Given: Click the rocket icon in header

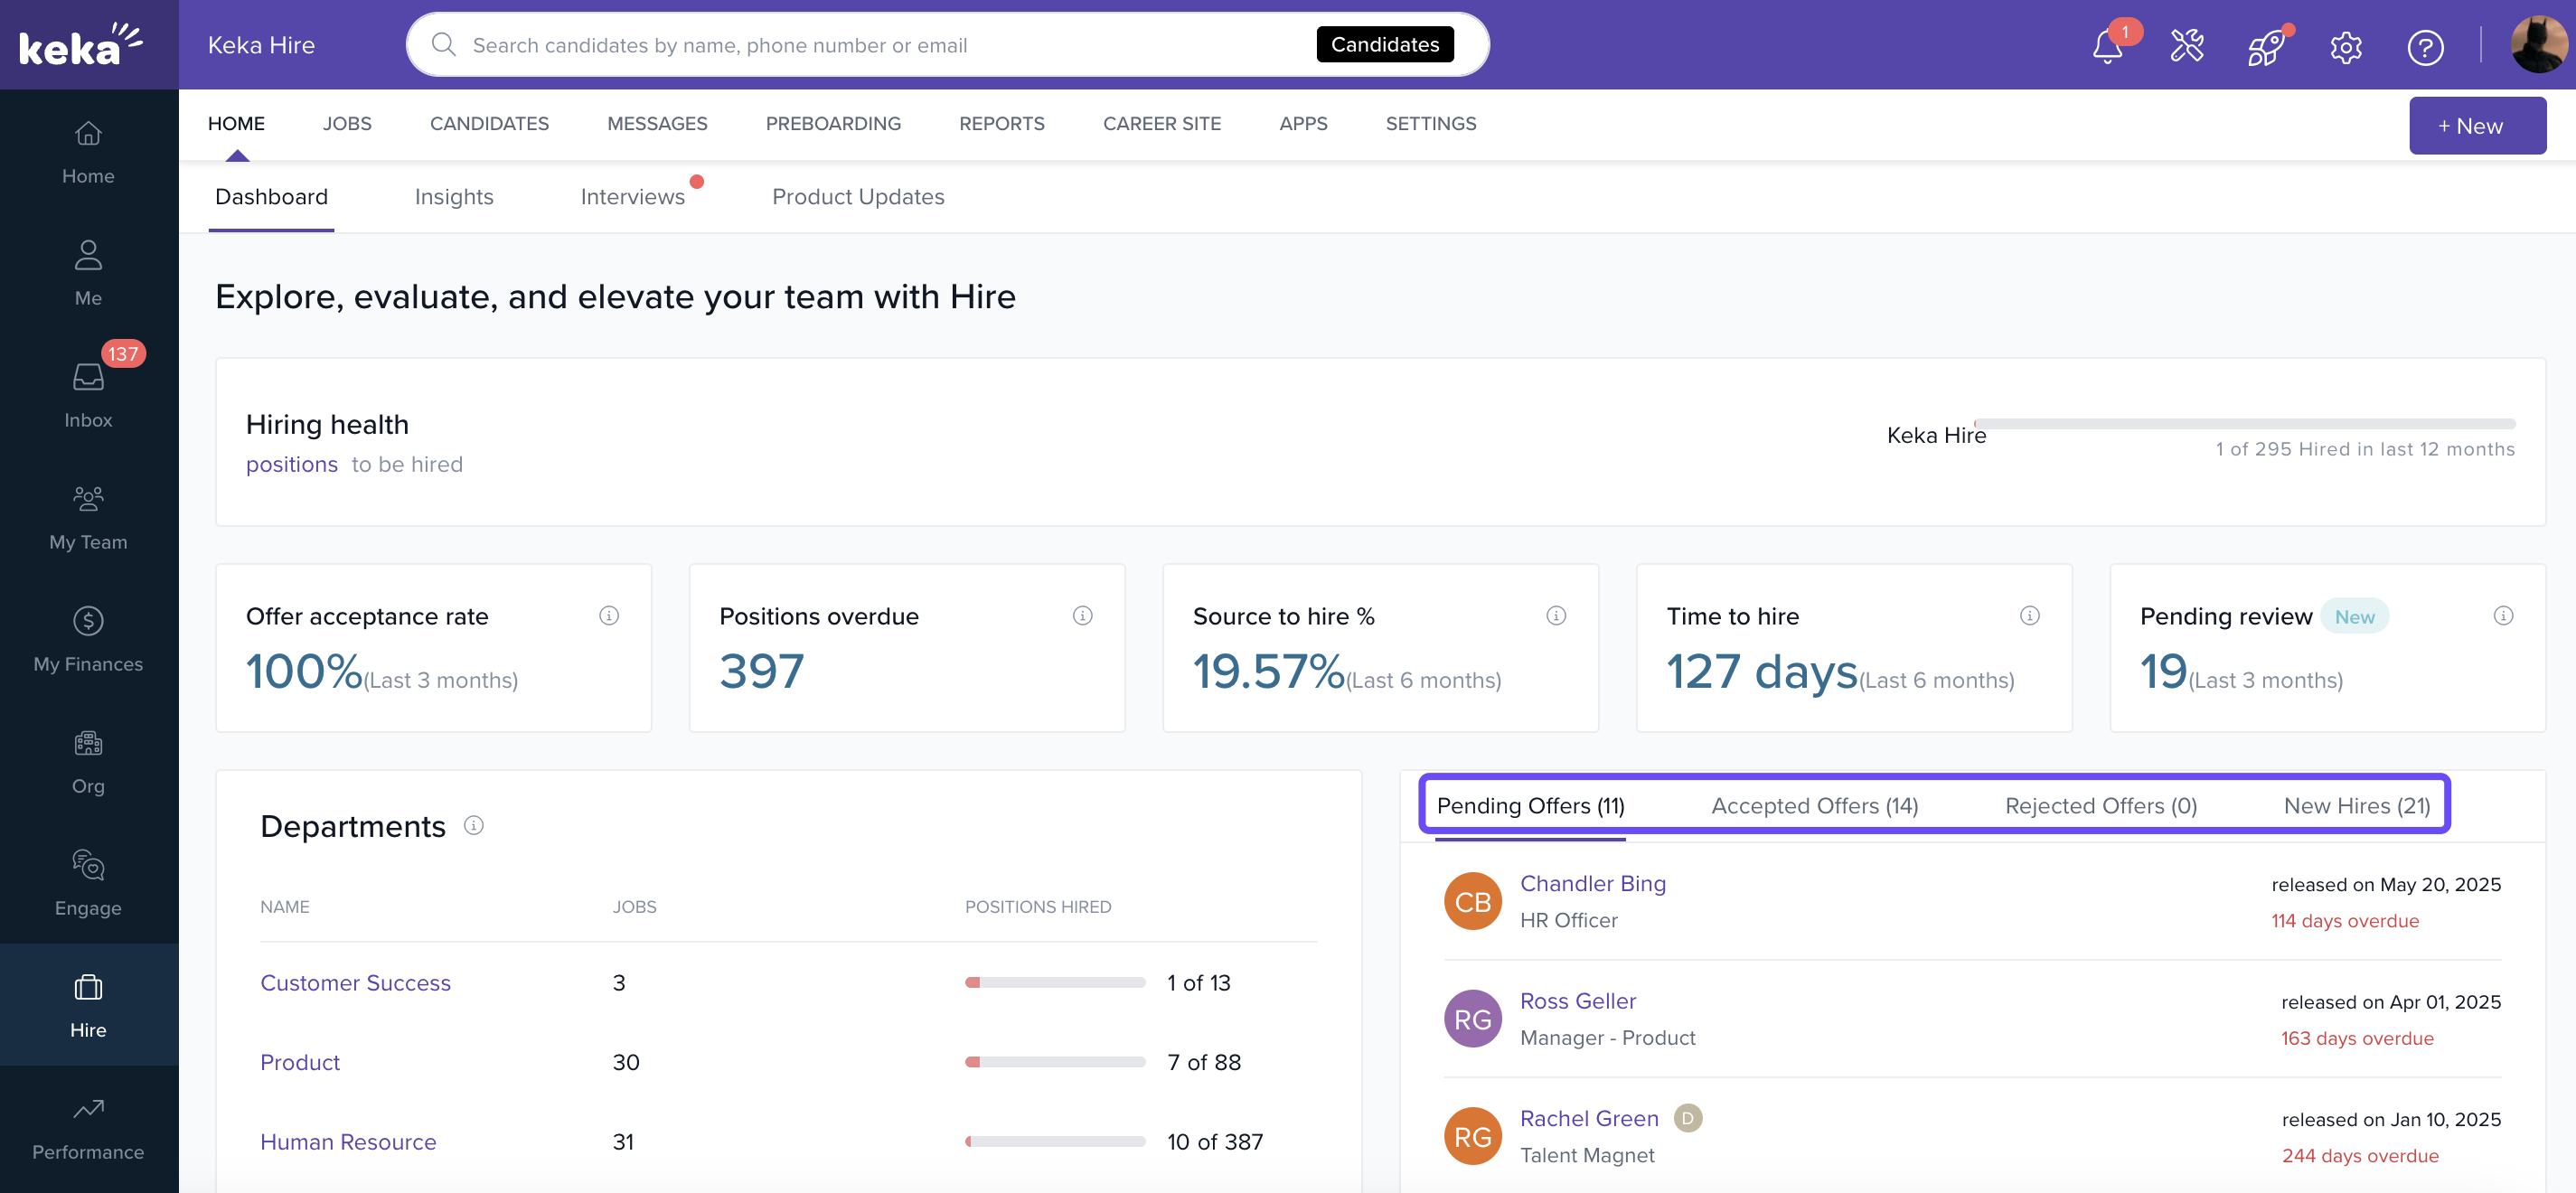Looking at the screenshot, I should pyautogui.click(x=2265, y=47).
